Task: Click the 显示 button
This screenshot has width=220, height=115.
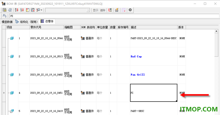Action: 96,10
